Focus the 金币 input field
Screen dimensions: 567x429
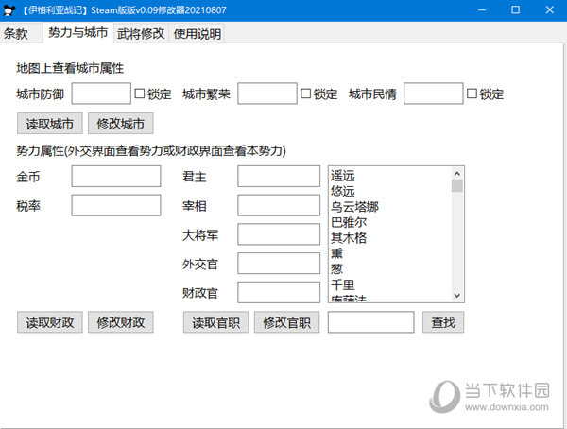(x=116, y=177)
